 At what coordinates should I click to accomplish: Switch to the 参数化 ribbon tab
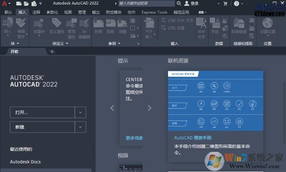[x=52, y=12]
